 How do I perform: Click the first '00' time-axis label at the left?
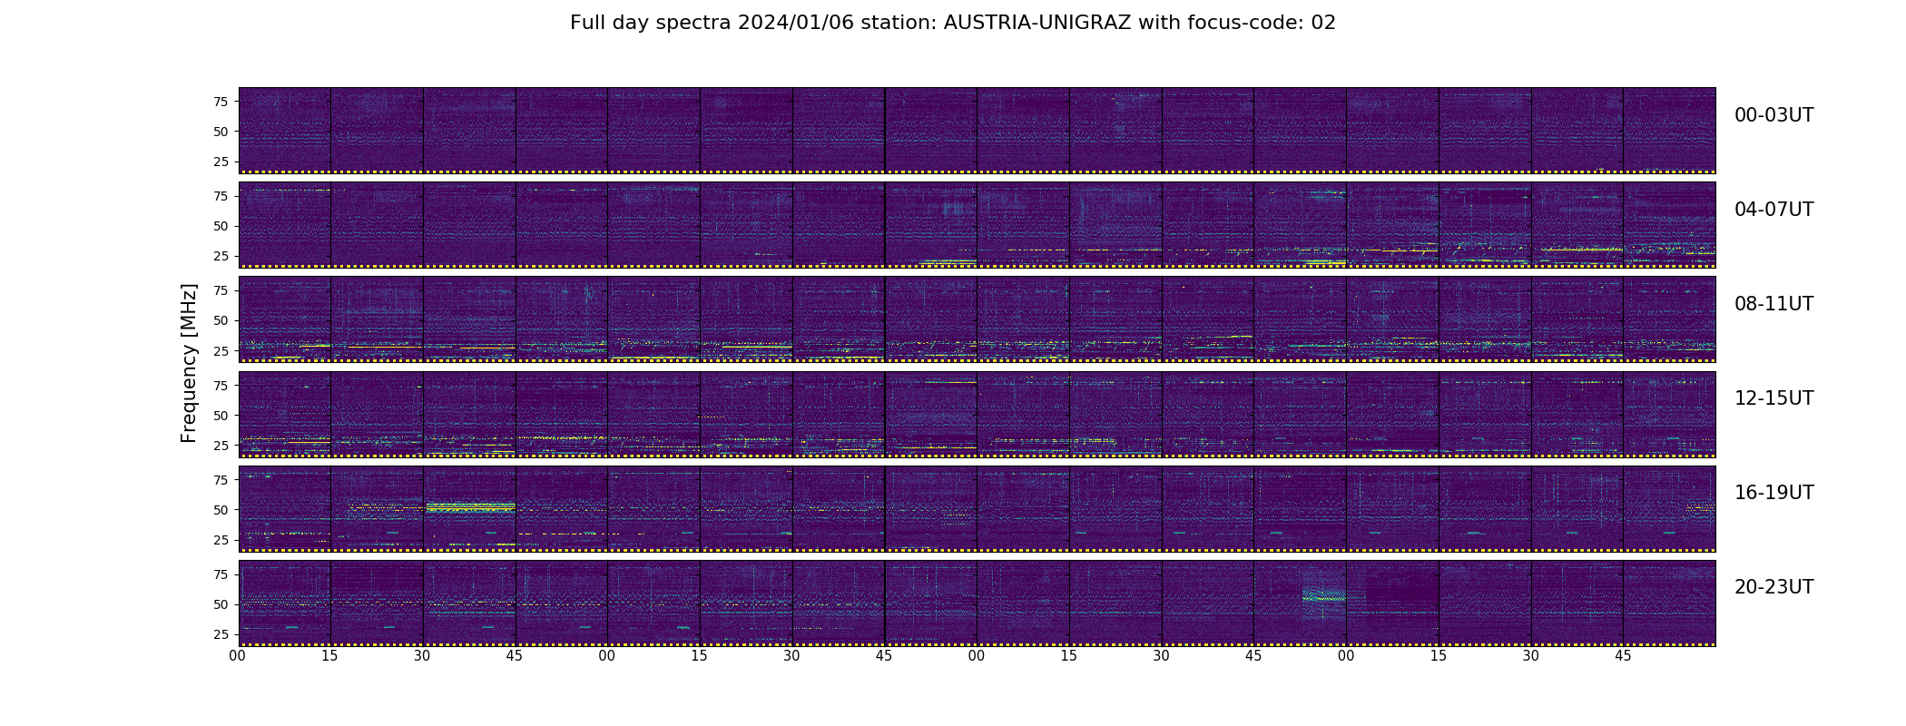coord(238,656)
